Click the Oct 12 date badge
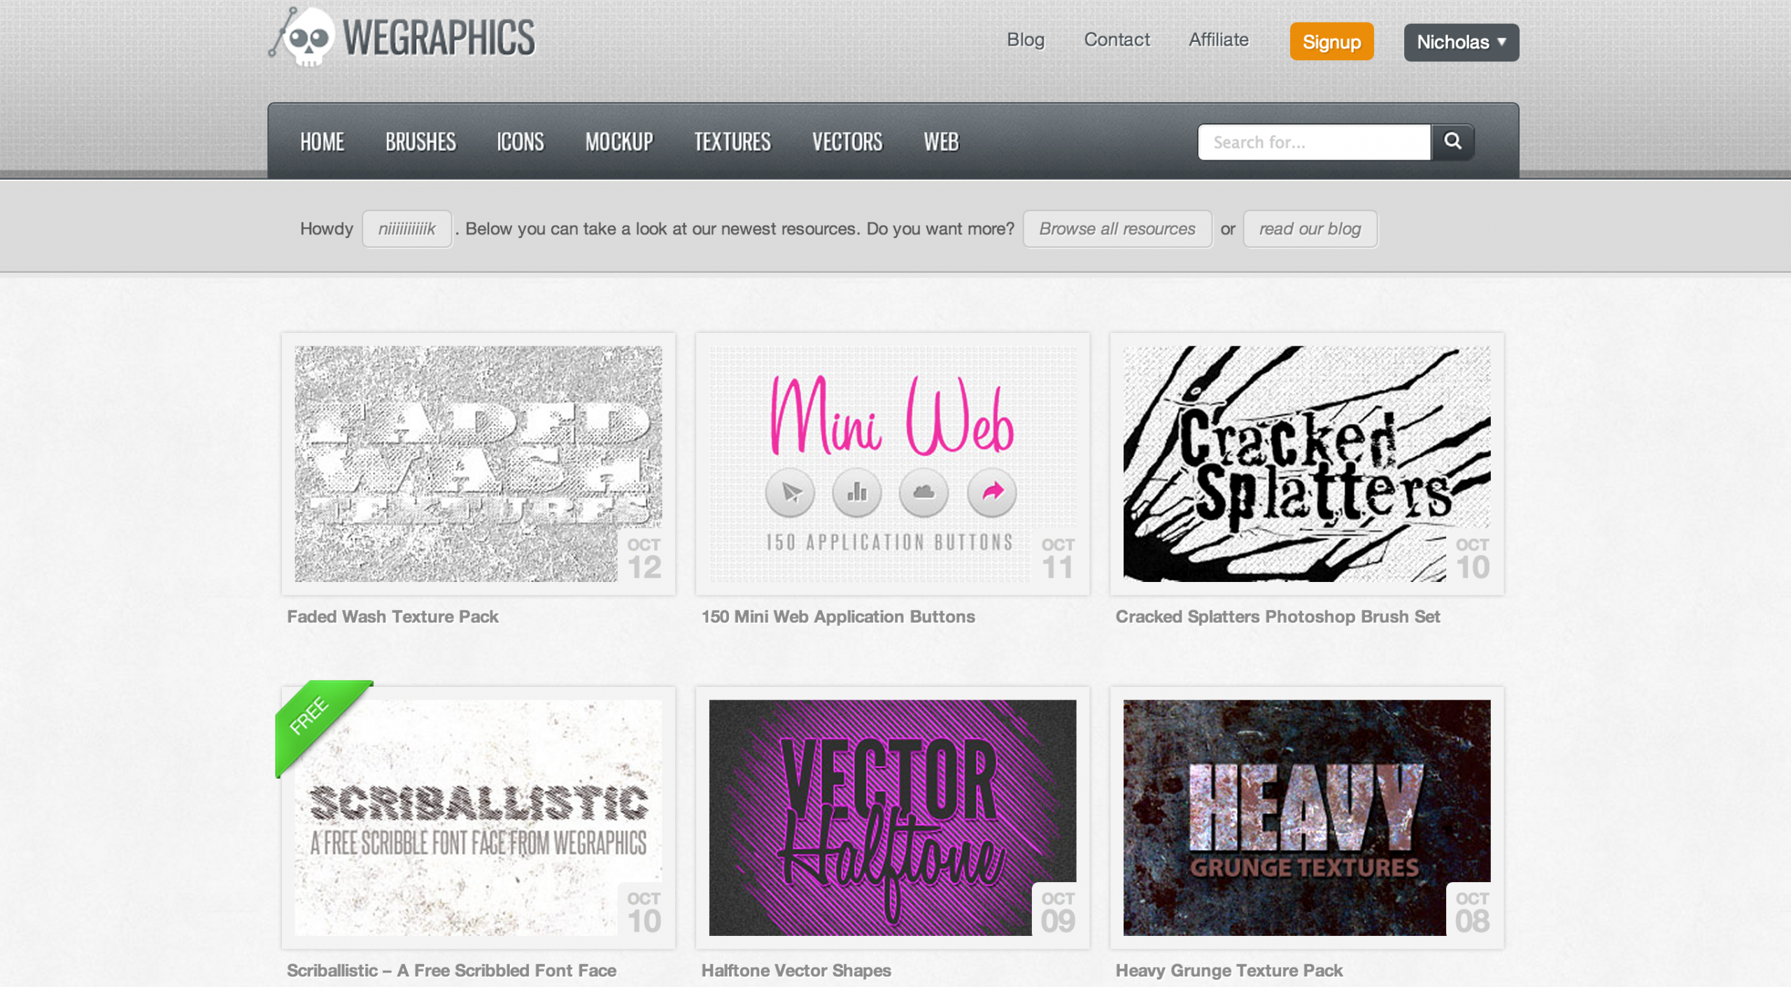Image resolution: width=1791 pixels, height=987 pixels. pos(644,558)
